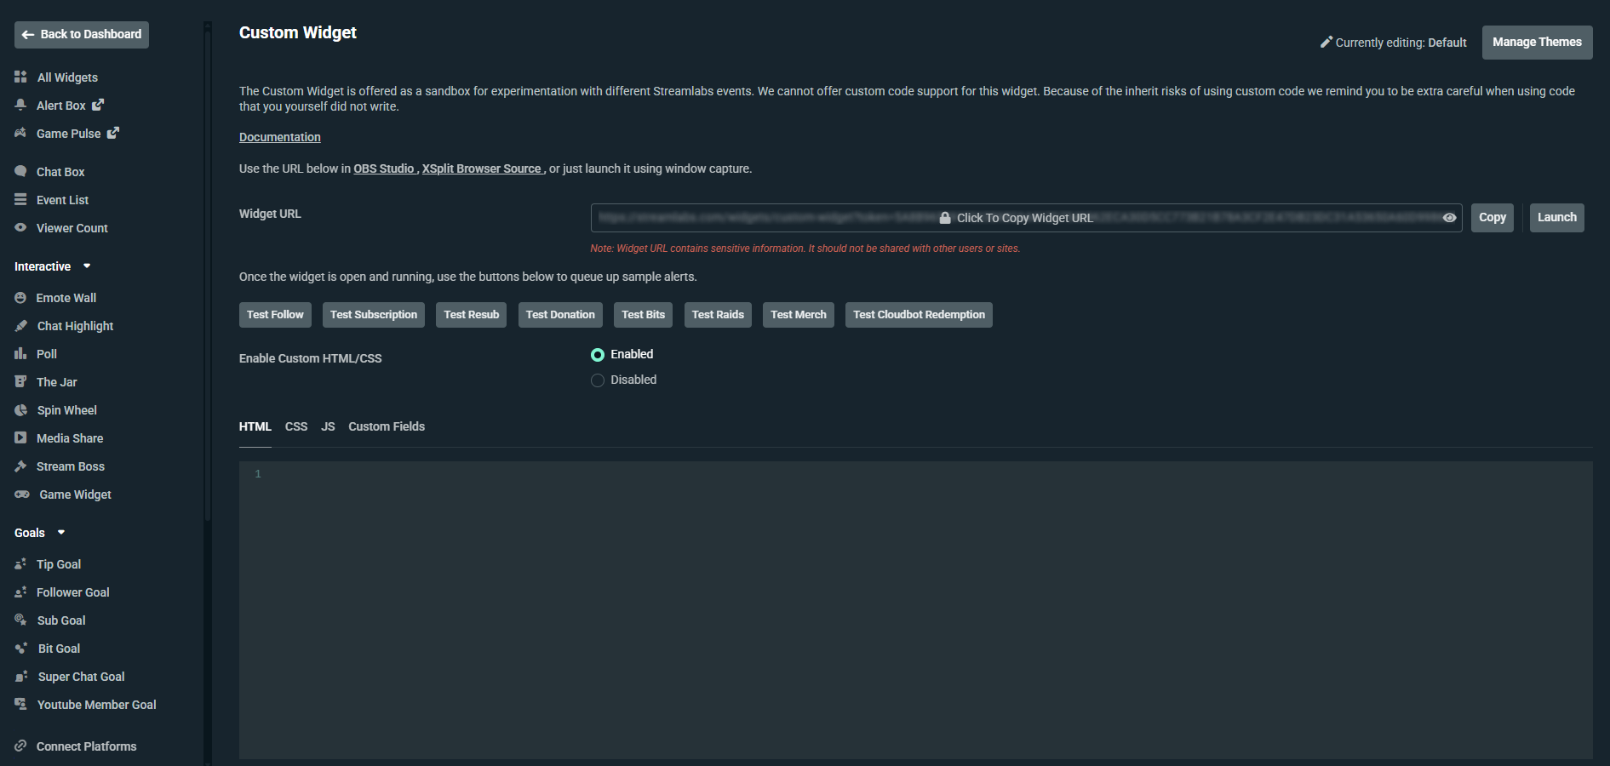The height and width of the screenshot is (766, 1610).
Task: Reveal the Widget URL with the eye toggle
Action: pyautogui.click(x=1450, y=218)
